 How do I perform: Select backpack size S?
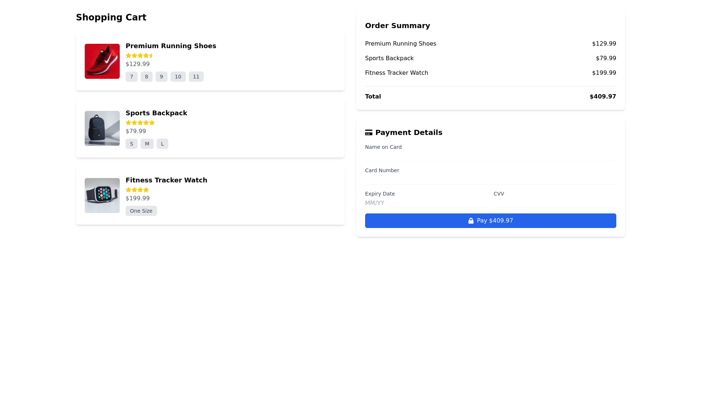coord(131,144)
